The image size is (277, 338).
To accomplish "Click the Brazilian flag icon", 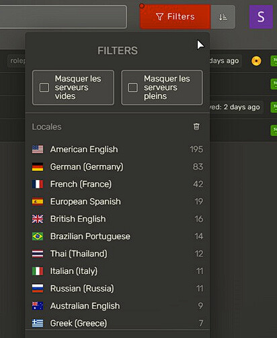I will 38,236.
